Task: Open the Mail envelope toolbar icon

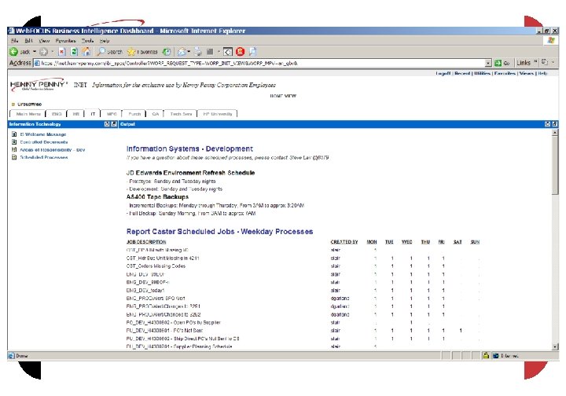Action: 182,52
